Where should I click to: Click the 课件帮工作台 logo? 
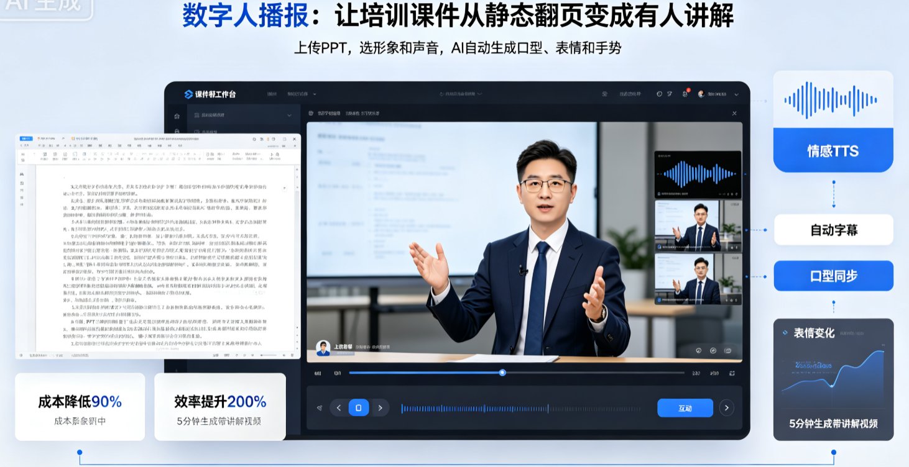[210, 94]
